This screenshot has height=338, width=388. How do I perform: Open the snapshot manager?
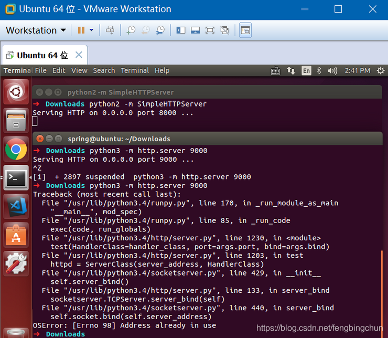(160, 30)
